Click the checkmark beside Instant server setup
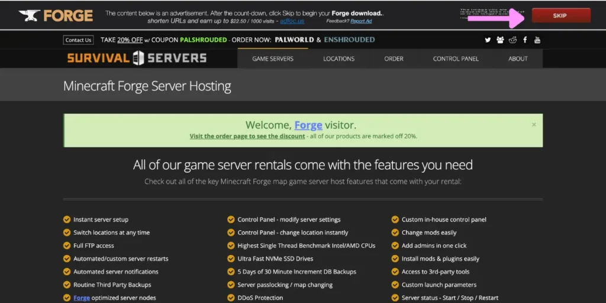 click(x=67, y=220)
